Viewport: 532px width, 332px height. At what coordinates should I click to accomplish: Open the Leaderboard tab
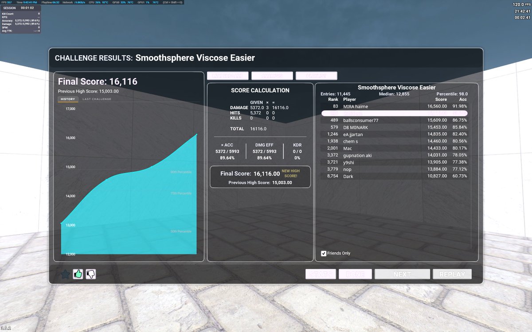pos(228,76)
